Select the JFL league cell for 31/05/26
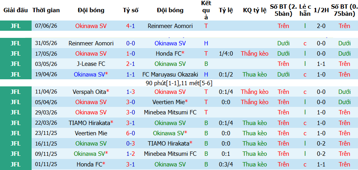Screen dimensions: 358x170 [15, 43]
